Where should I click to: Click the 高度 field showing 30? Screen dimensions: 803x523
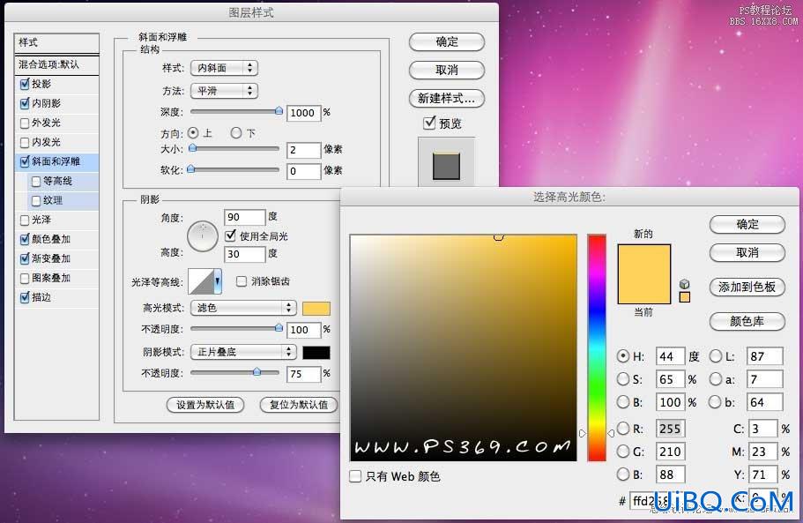tap(245, 254)
